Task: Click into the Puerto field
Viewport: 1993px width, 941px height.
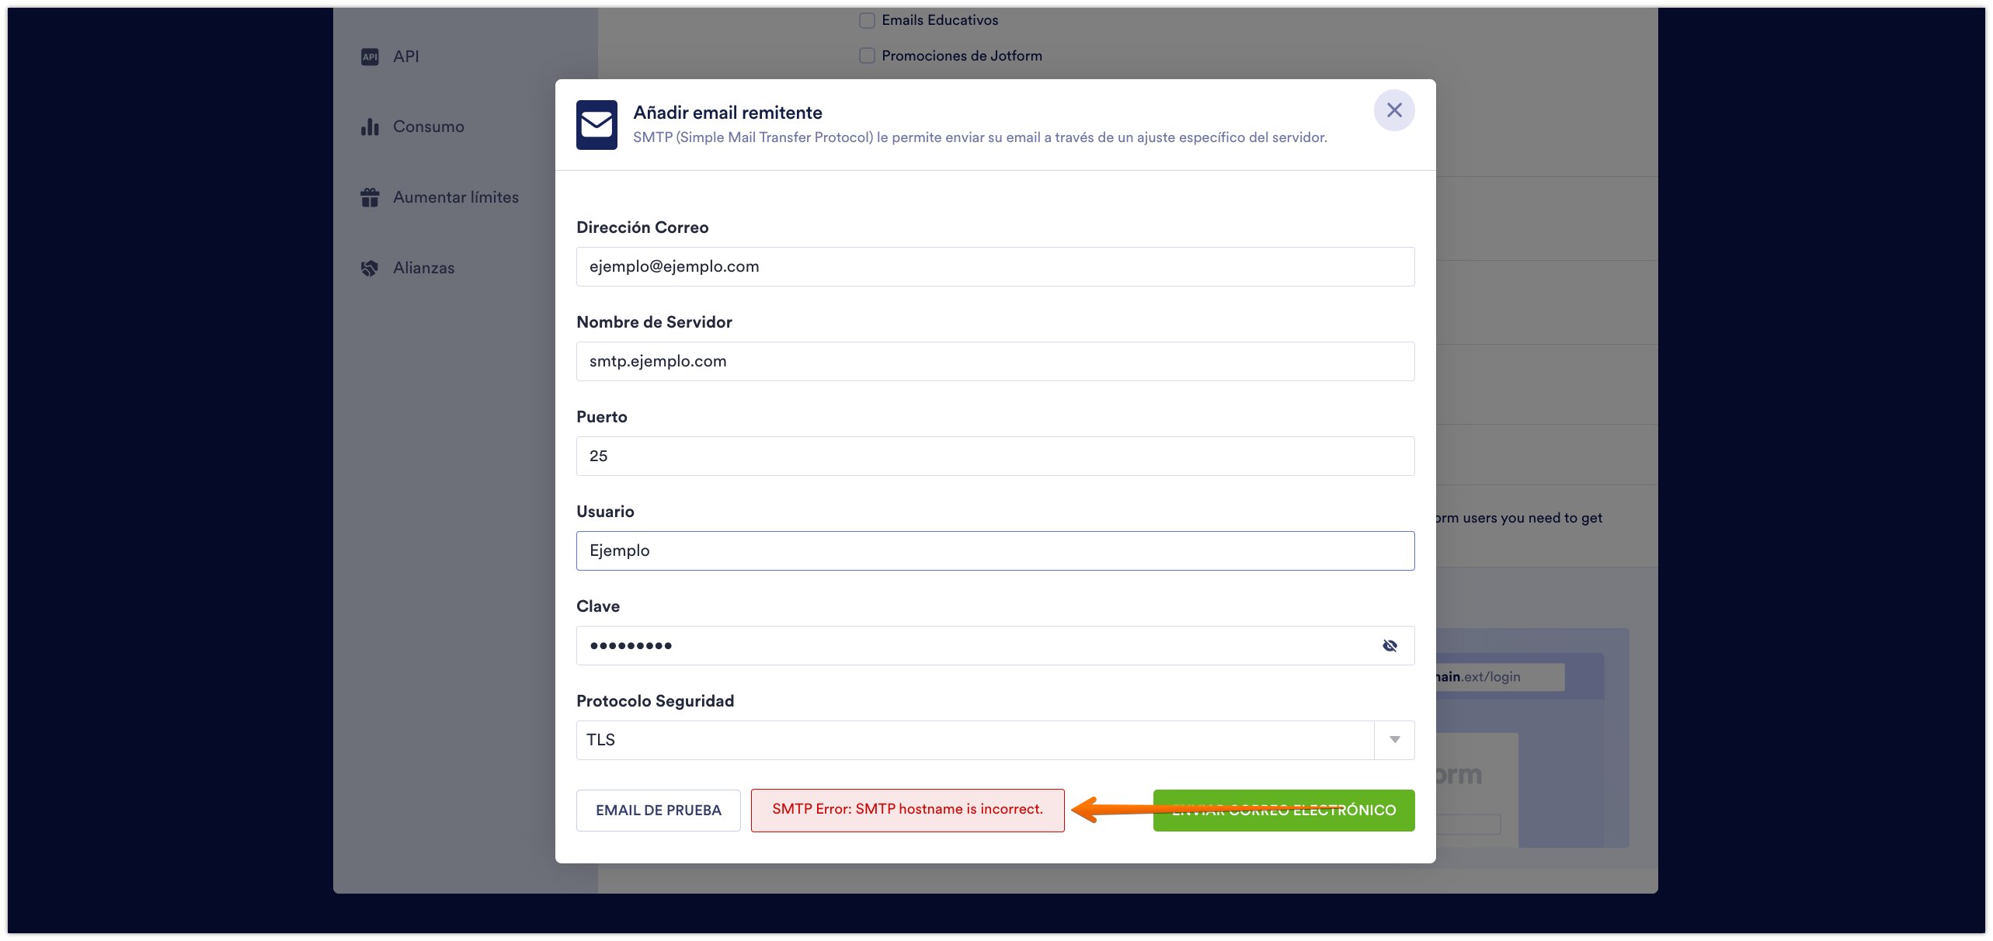Action: [x=995, y=456]
